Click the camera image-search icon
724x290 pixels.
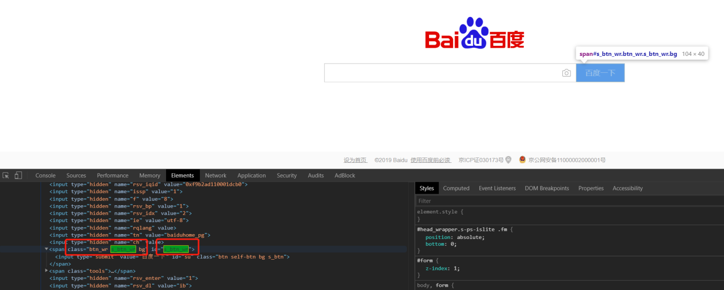(567, 73)
